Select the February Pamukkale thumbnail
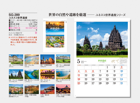The width and height of the screenshot is (140, 103). [x=32, y=59]
